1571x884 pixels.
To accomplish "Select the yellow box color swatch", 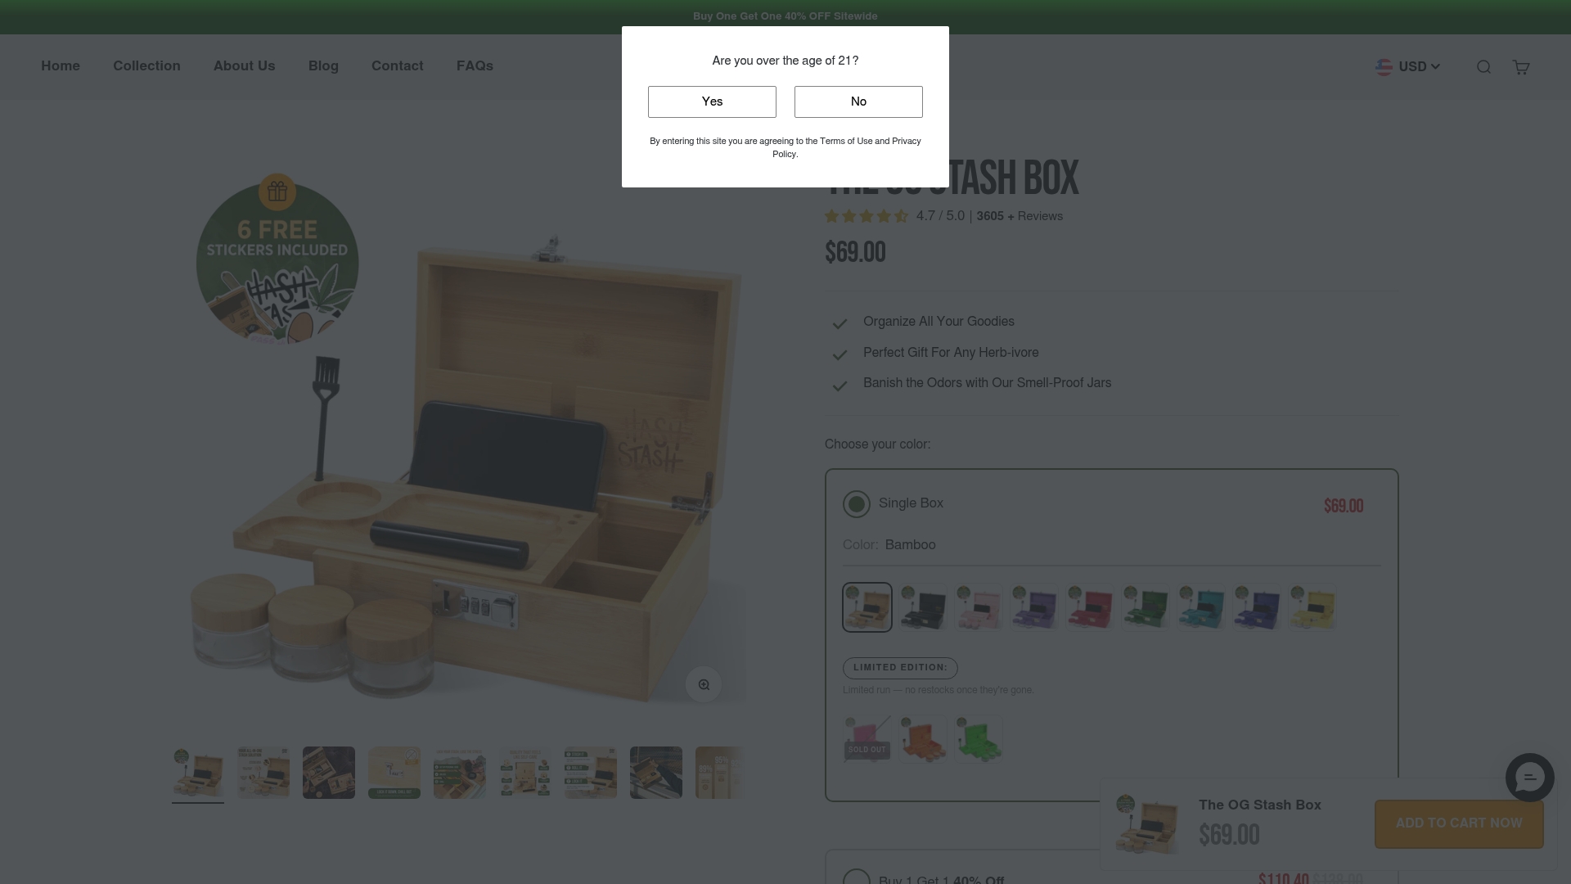I will click(x=1312, y=607).
